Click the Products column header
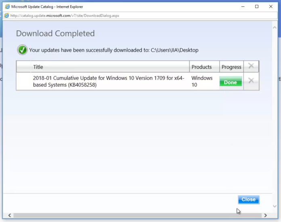The height and width of the screenshot is (222, 281). [204, 67]
